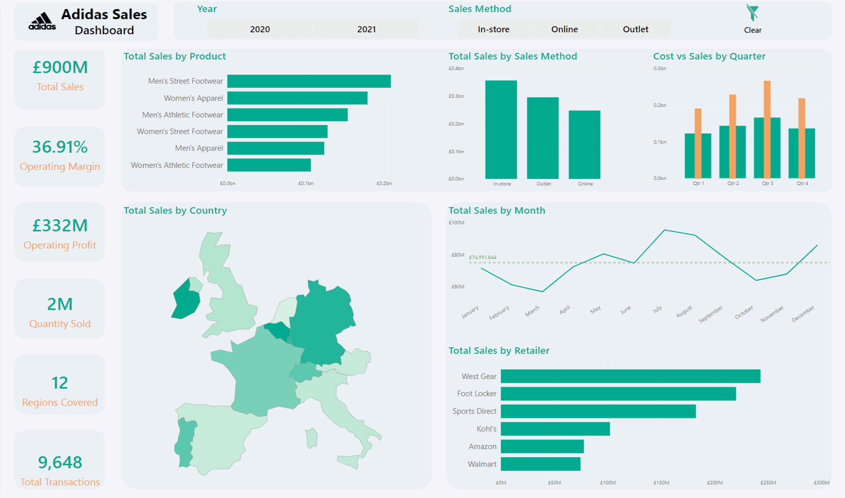This screenshot has height=498, width=845.
Task: Click the "Total Sales by Retailer" title
Action: pos(499,350)
